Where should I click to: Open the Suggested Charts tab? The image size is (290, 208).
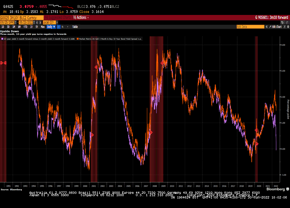[58, 18]
